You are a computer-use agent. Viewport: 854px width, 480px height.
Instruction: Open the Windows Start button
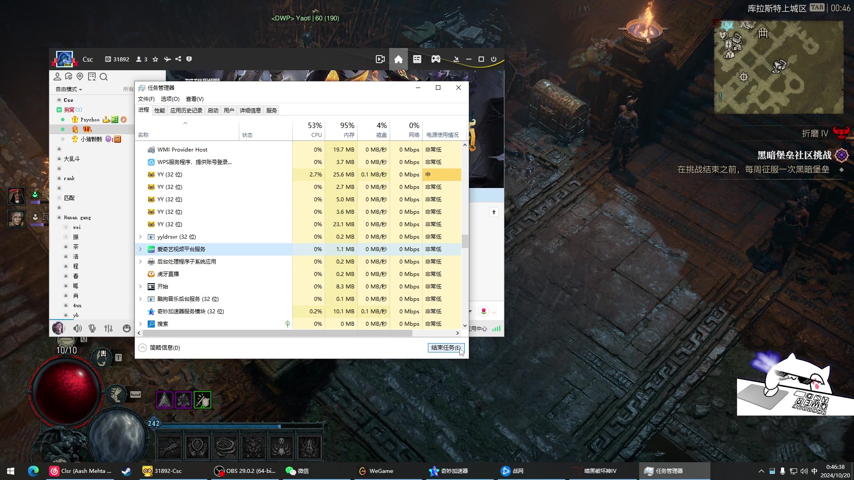(11, 471)
